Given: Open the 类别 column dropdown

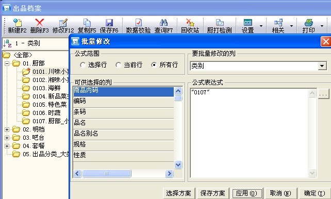Looking at the screenshot, I should pos(322,66).
